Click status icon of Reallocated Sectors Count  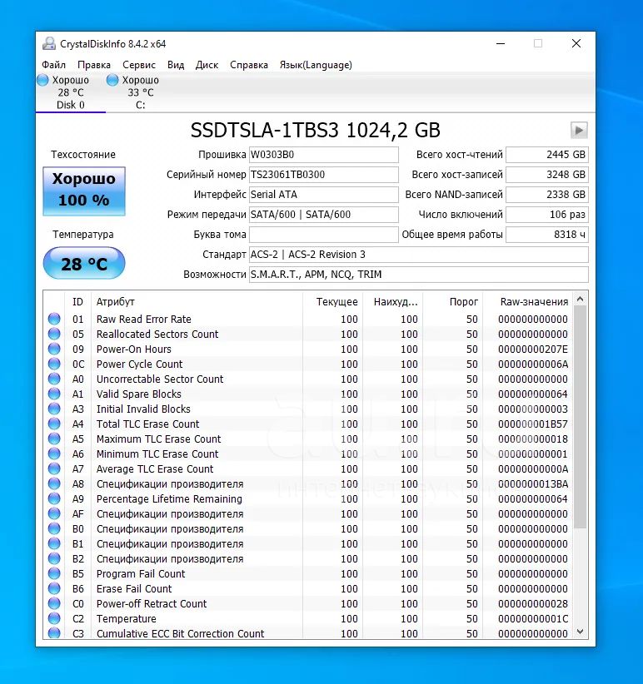[54, 334]
